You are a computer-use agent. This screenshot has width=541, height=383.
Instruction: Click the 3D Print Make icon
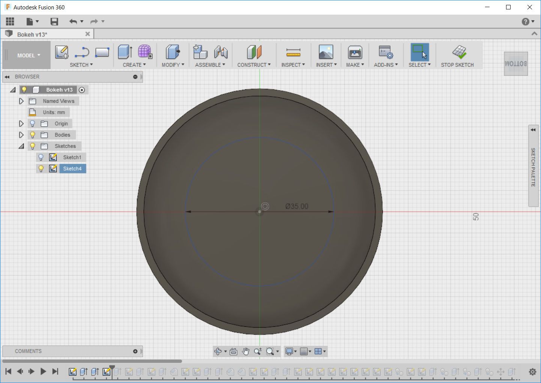click(355, 52)
